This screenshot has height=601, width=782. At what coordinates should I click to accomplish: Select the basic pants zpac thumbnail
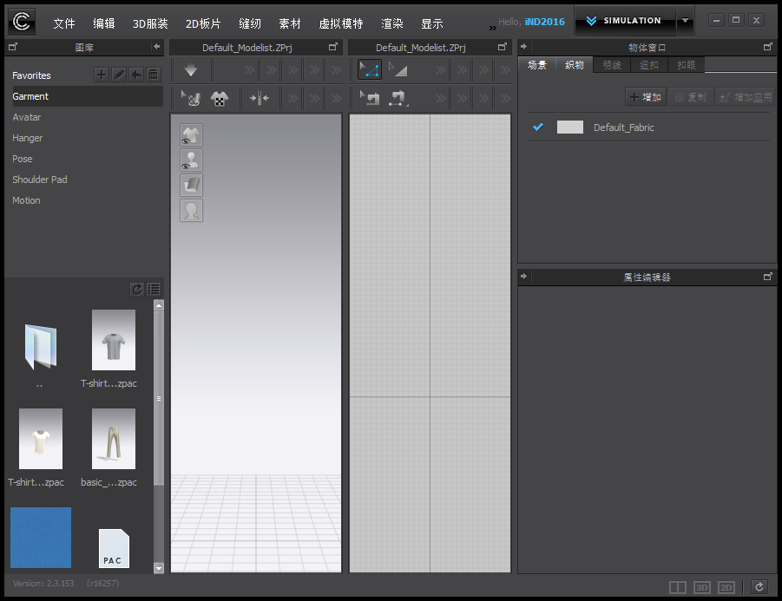(113, 439)
